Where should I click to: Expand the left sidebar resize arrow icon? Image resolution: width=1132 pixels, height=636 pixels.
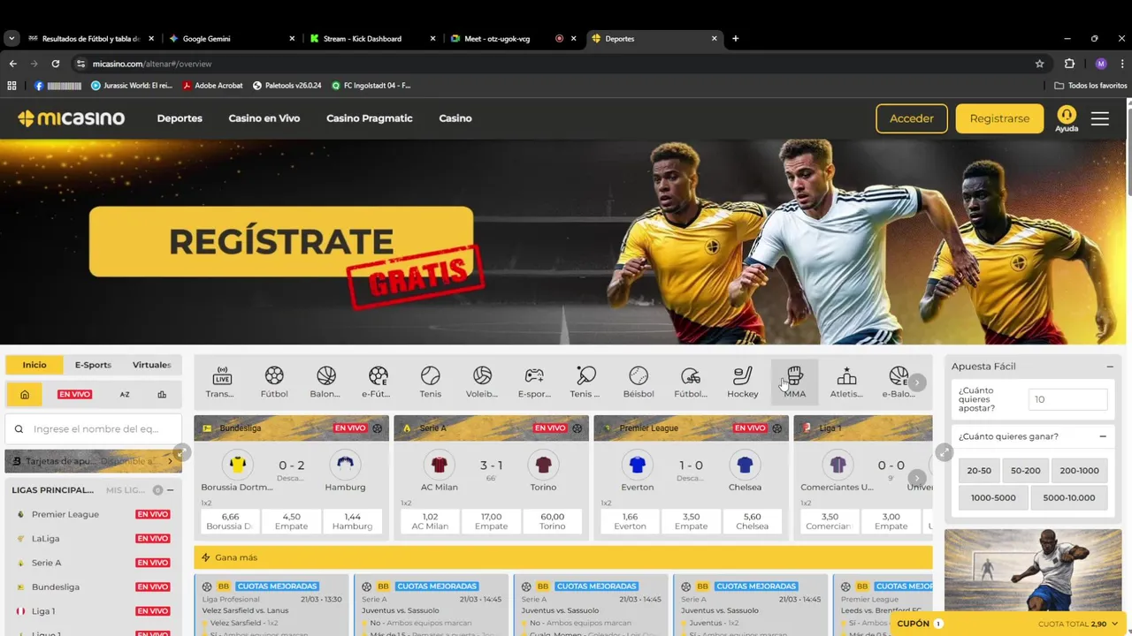[x=181, y=451]
